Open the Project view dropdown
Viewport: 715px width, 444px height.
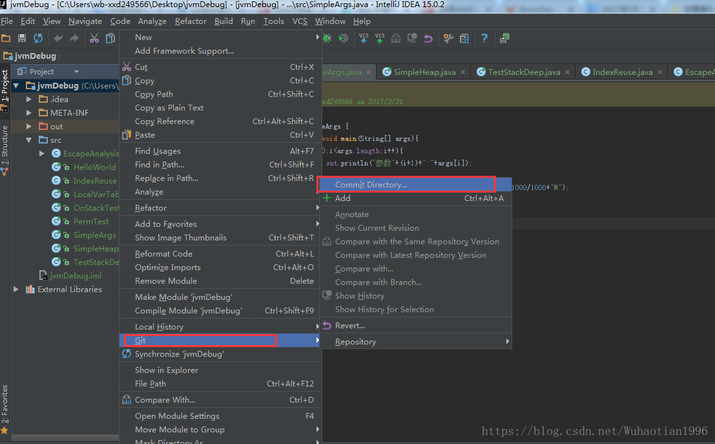pyautogui.click(x=76, y=72)
